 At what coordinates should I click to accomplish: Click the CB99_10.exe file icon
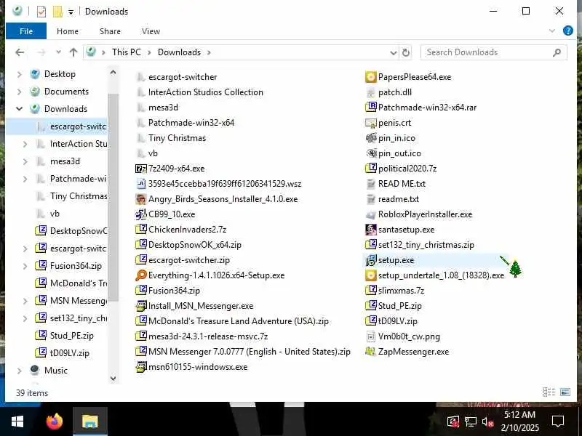pos(140,214)
